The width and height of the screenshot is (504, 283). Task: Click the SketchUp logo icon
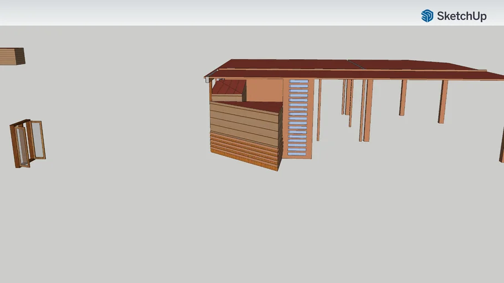coord(427,16)
